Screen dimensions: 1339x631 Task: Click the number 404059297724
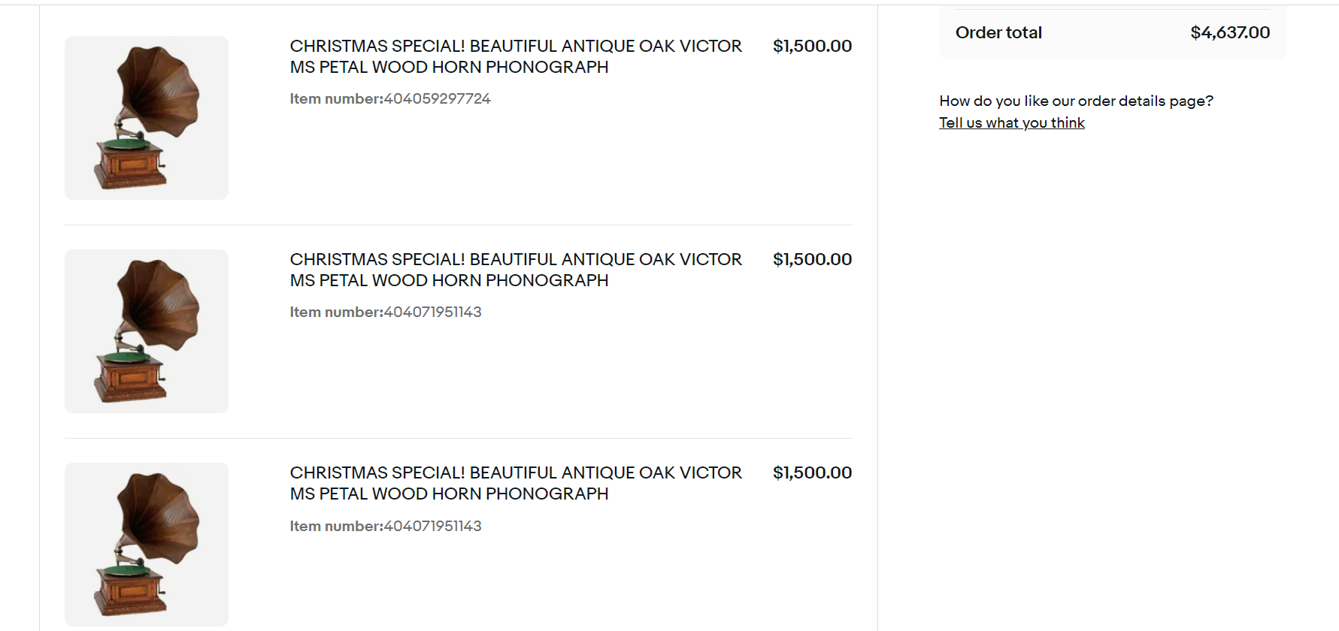point(437,98)
